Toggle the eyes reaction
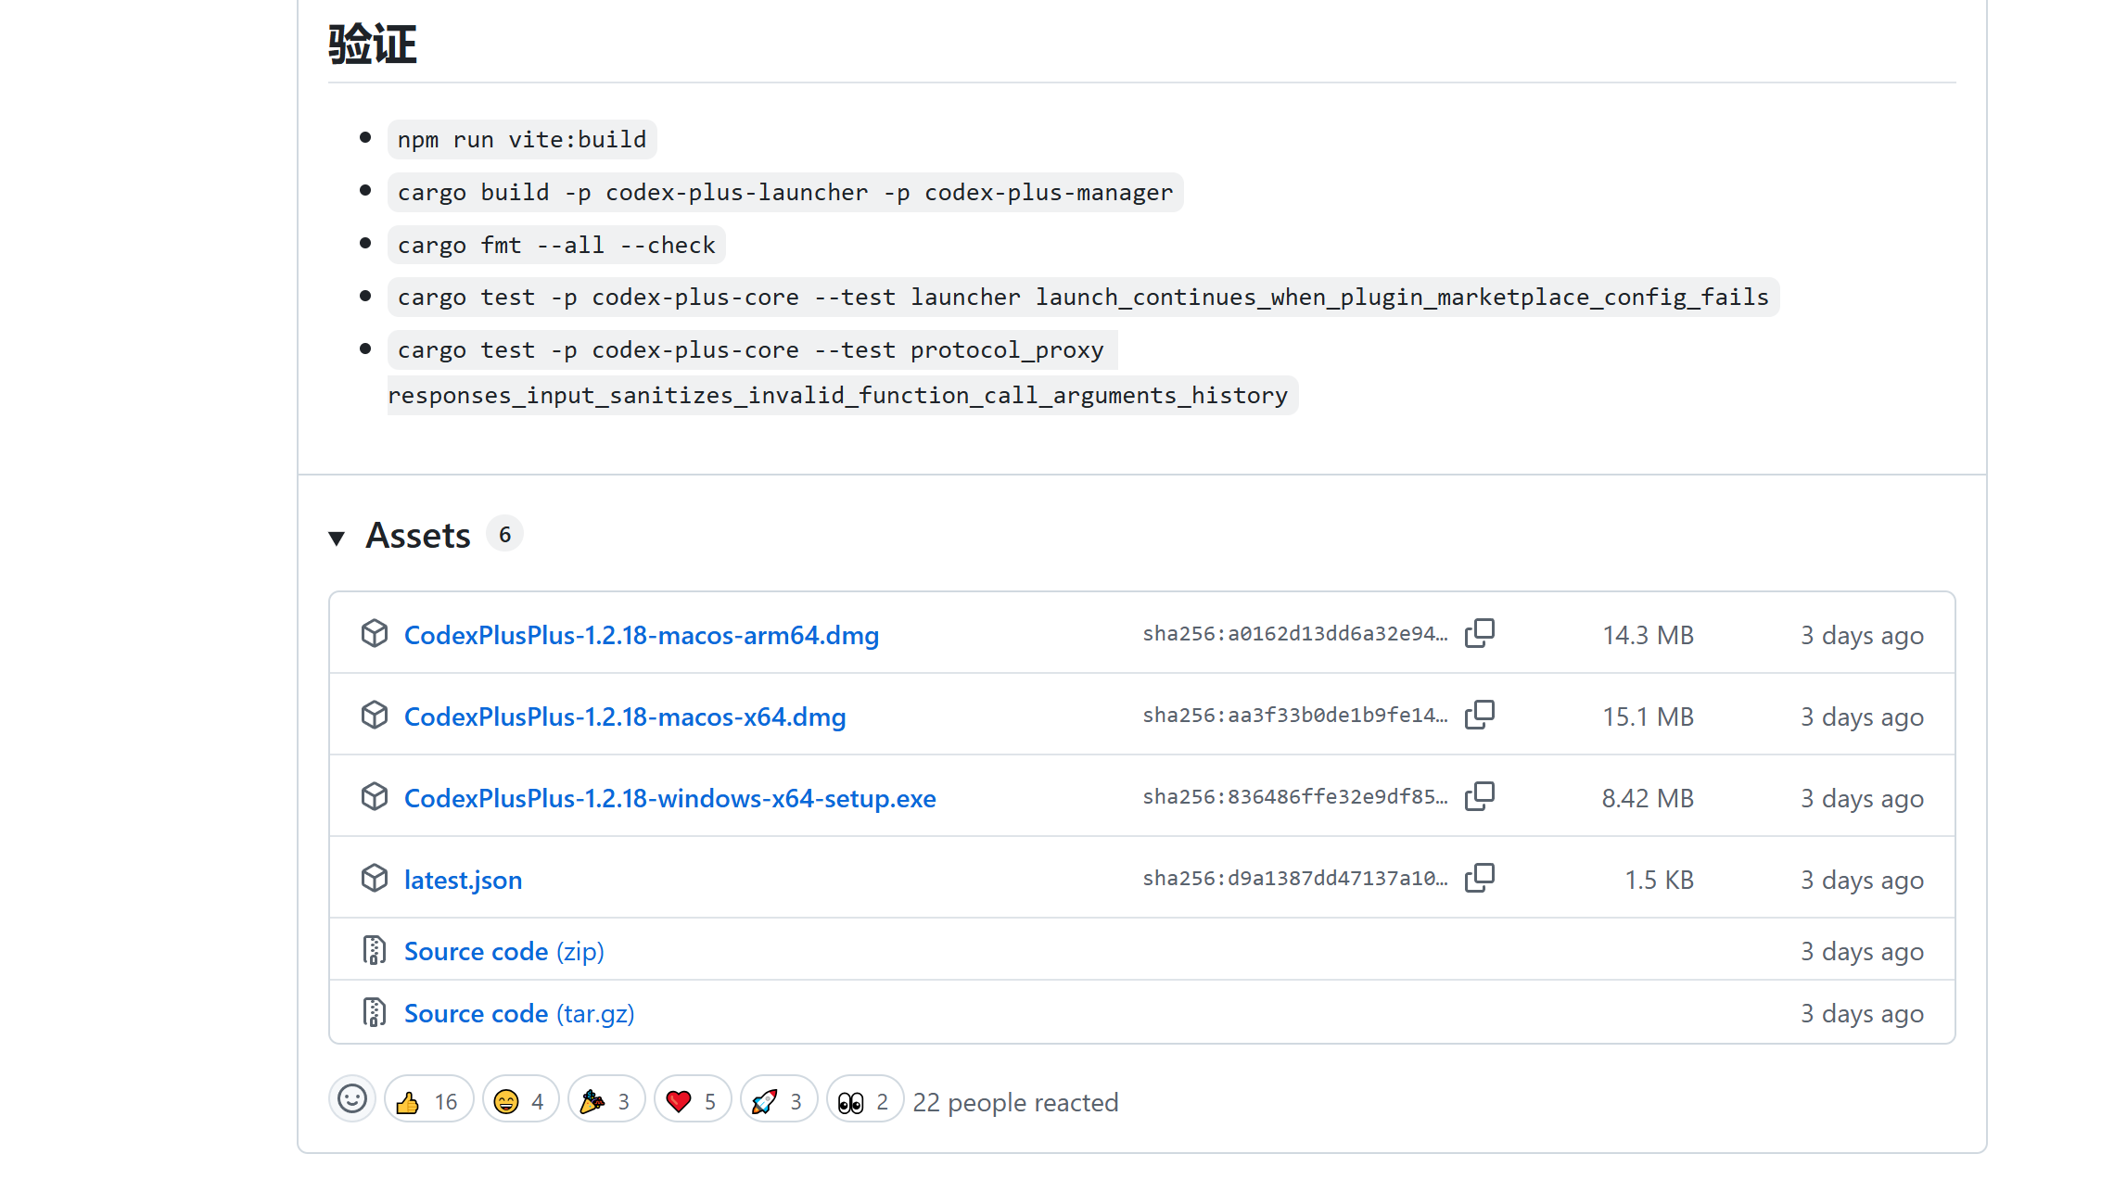 coord(865,1100)
